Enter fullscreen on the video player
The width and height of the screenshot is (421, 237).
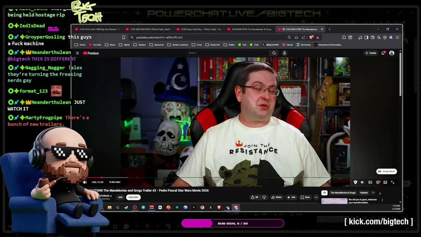[x=393, y=182]
